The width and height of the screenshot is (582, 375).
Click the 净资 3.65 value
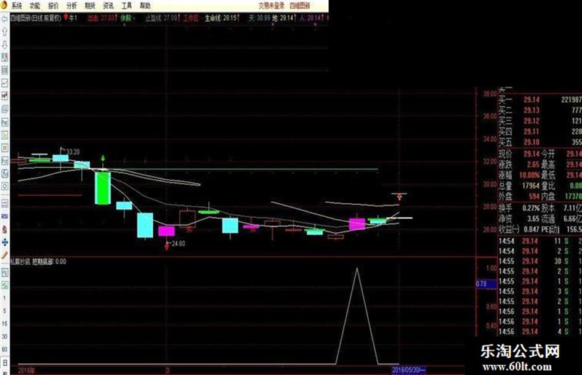click(533, 219)
